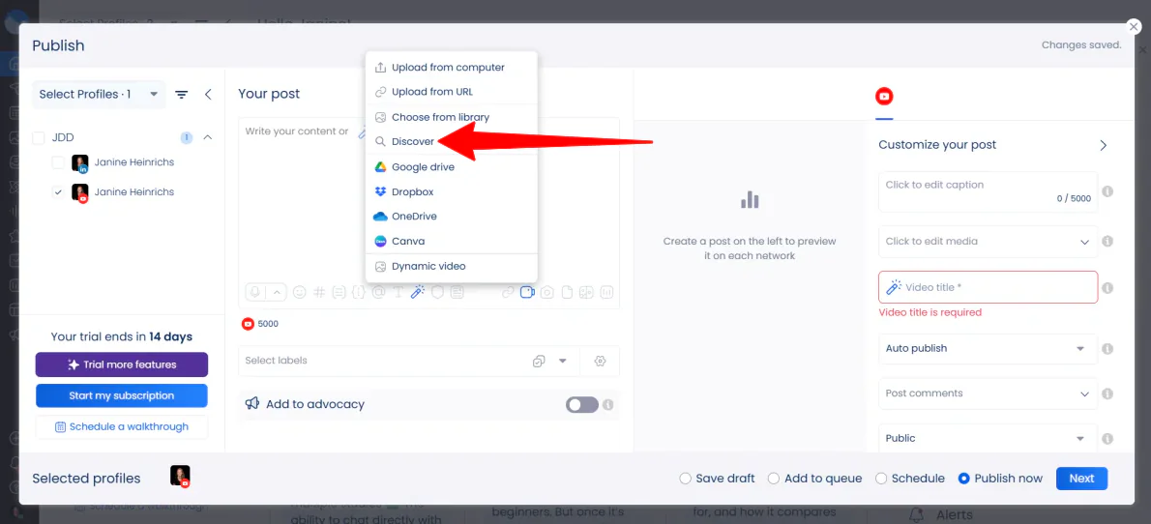Select the Save draft radio option
1151x524 pixels.
click(x=685, y=479)
